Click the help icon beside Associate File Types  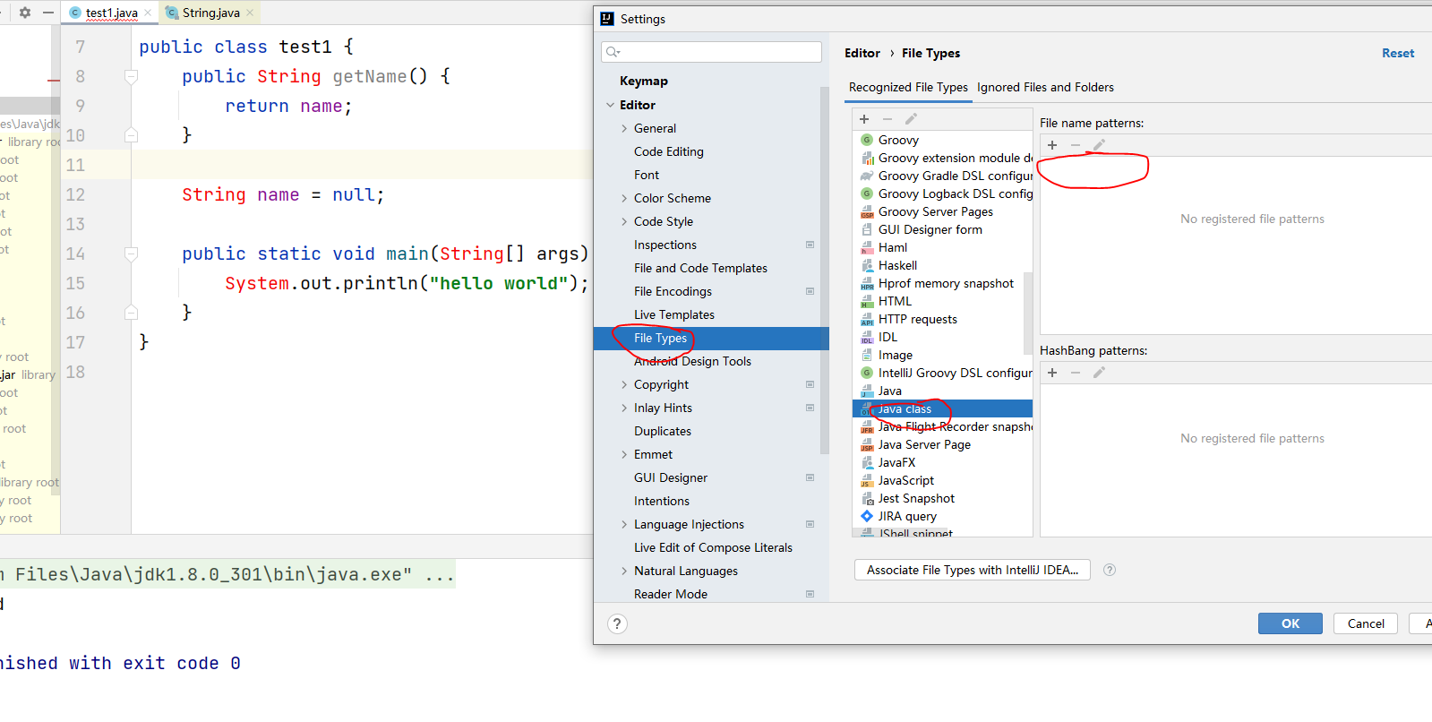(1110, 570)
